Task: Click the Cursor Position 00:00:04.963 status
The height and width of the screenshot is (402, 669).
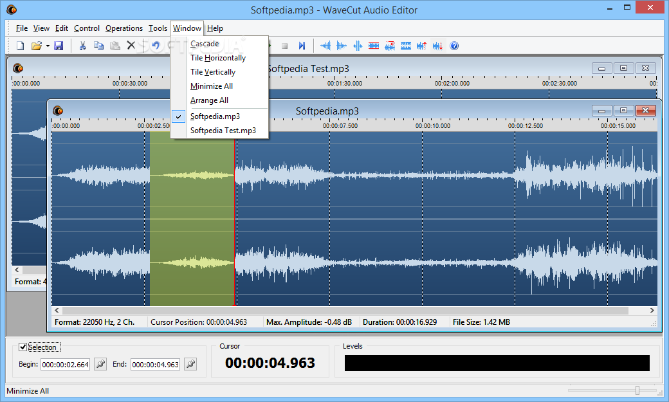Action: (x=199, y=322)
